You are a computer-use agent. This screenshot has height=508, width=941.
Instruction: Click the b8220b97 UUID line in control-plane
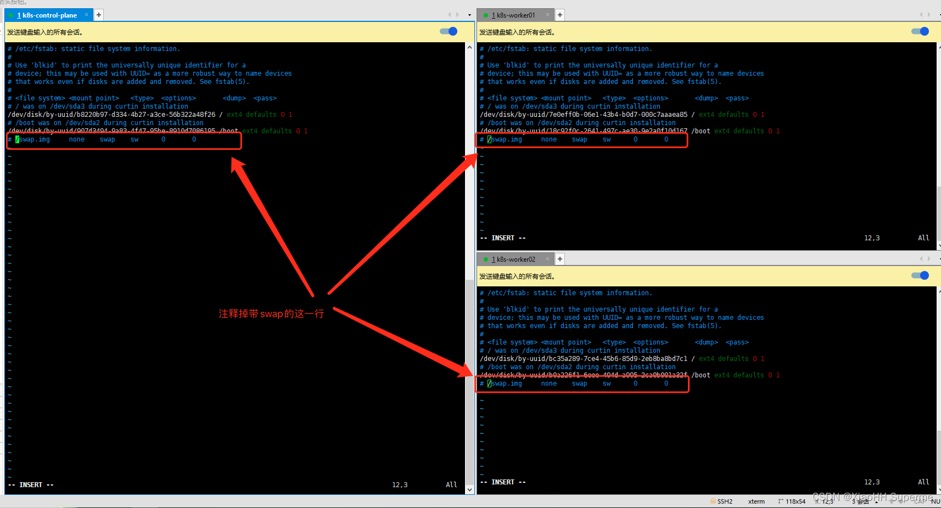point(150,115)
